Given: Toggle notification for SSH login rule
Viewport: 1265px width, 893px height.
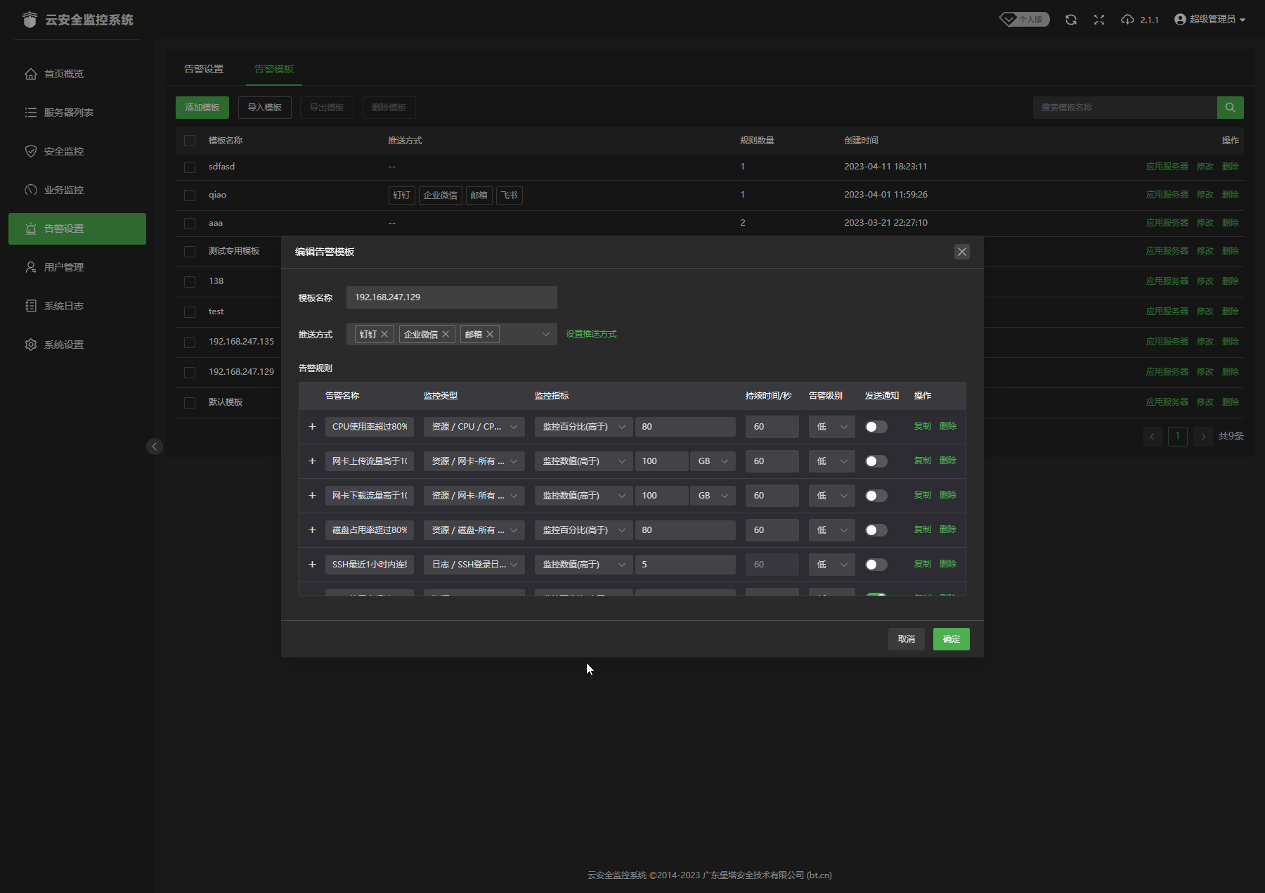Looking at the screenshot, I should pos(876,565).
